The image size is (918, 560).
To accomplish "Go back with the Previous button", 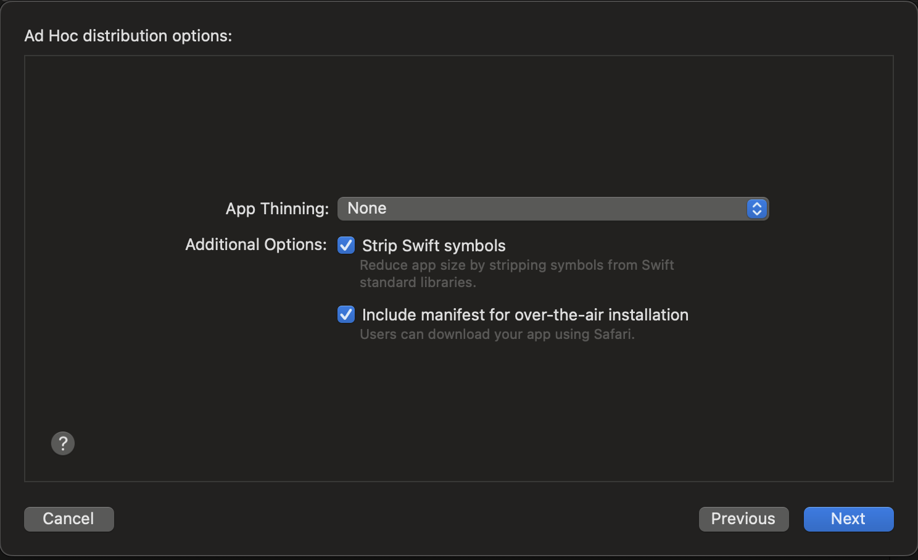I will [743, 519].
